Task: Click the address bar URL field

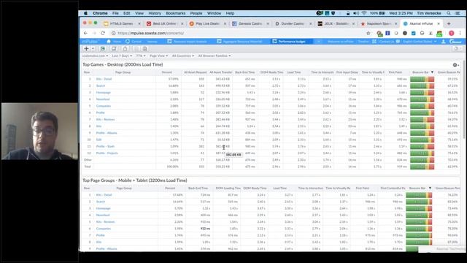Action: tap(239, 33)
